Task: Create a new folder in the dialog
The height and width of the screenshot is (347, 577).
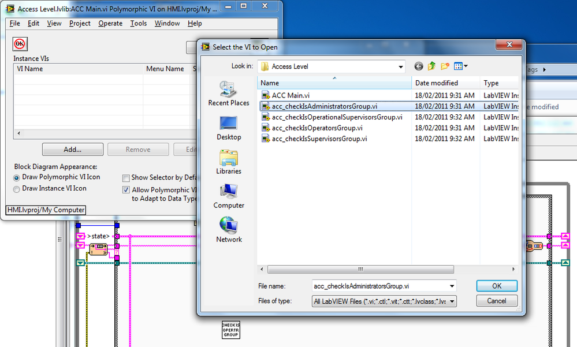Action: 445,66
